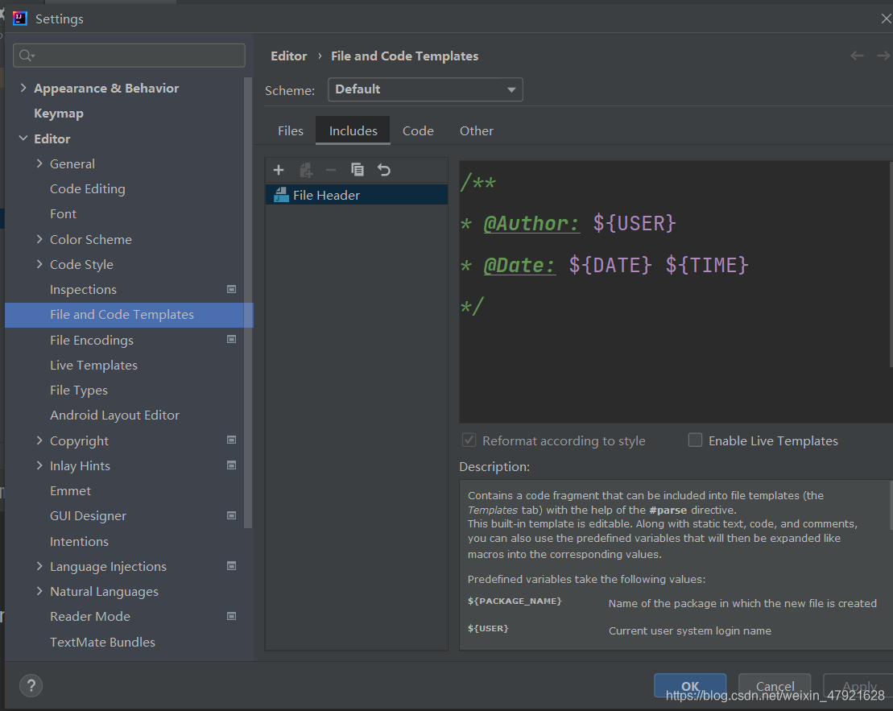The image size is (893, 711).
Task: Expand the Copyright node
Action: click(x=39, y=440)
